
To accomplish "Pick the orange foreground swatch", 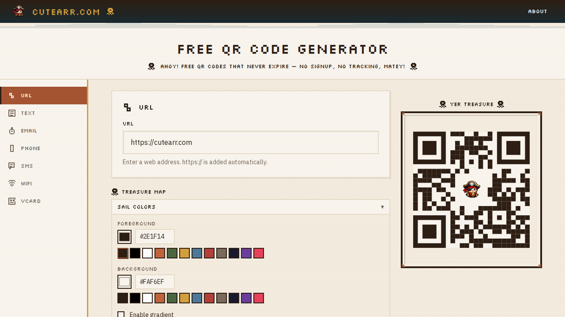I will pos(159,253).
